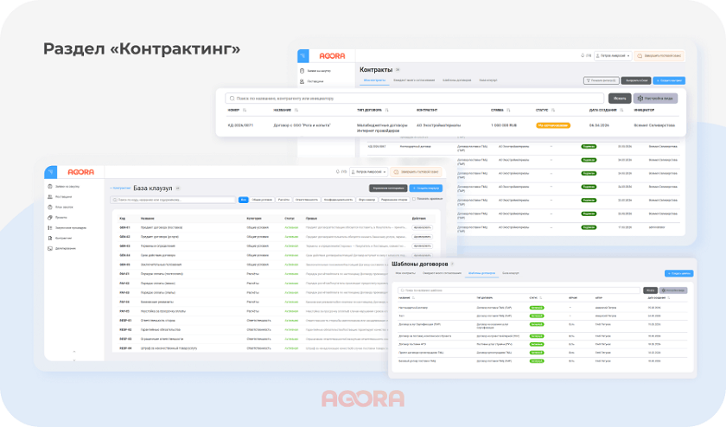
Task: Expand the База клаузул sidebar bottom chevron
Action: 74,360
